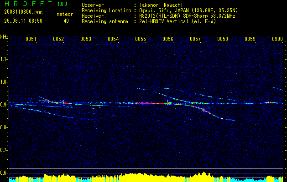Click the 0853 time axis label
Screen dimensions: 287x182
tap(86, 39)
